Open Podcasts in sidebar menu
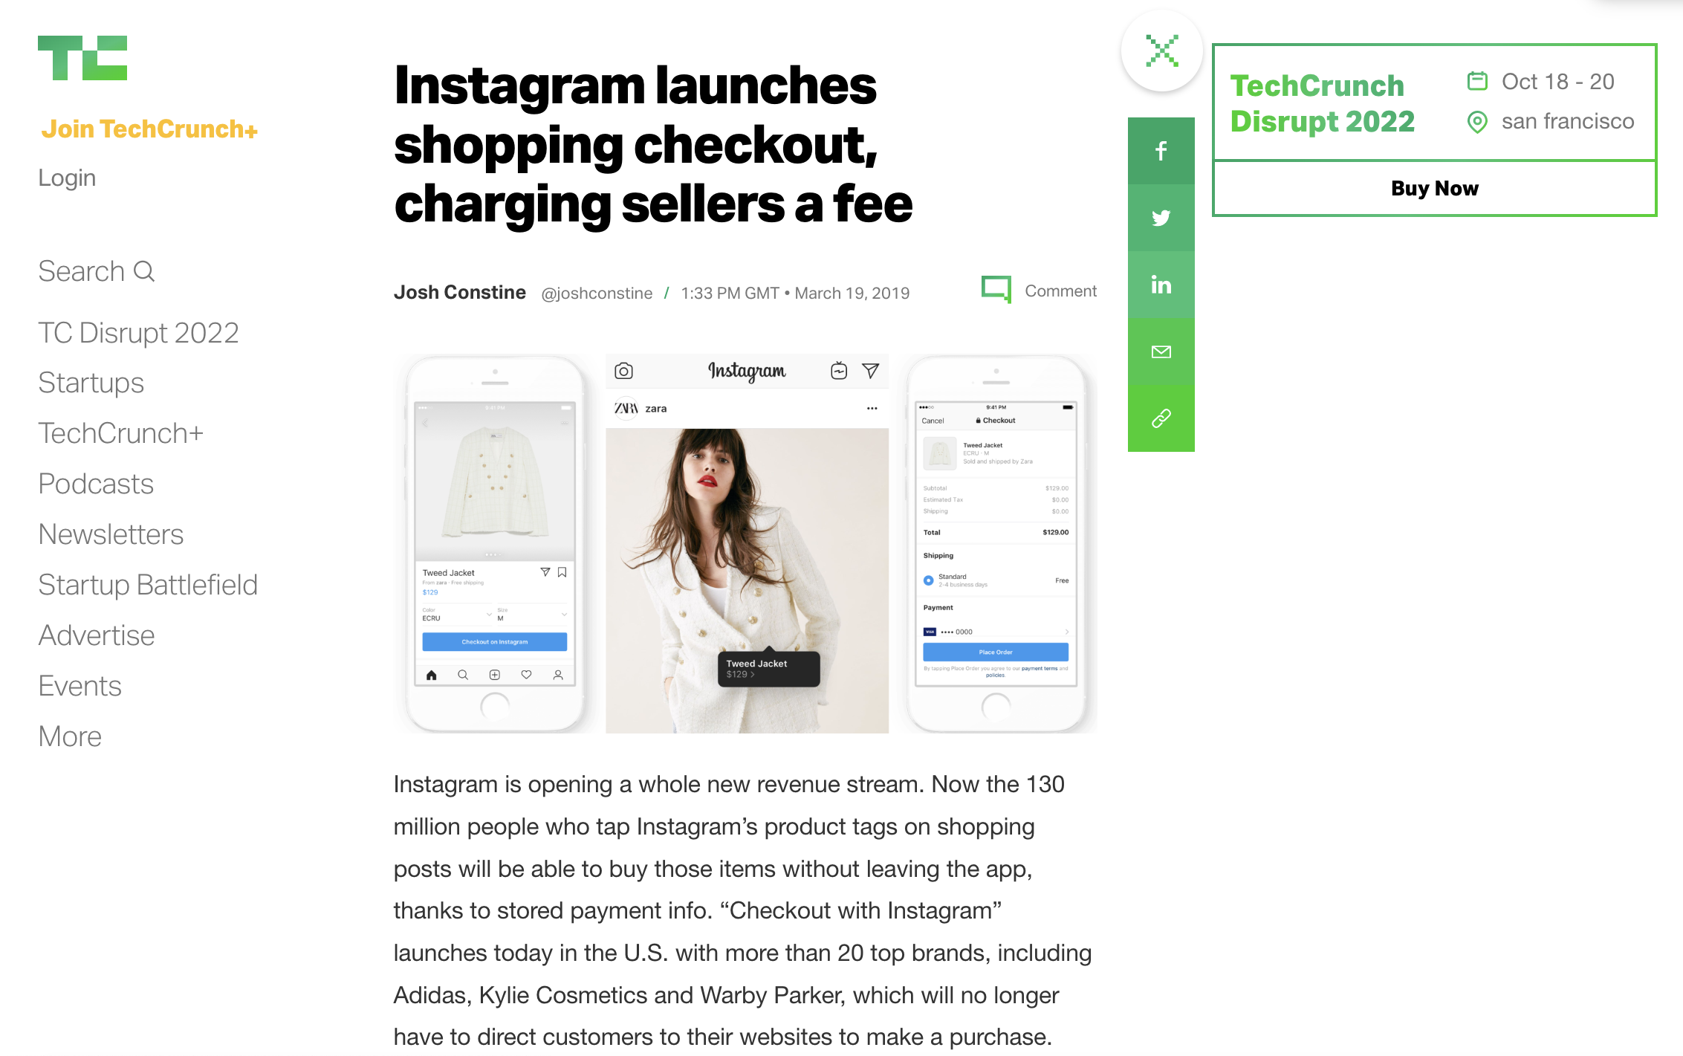Screen dimensions: 1683x1056 click(96, 484)
